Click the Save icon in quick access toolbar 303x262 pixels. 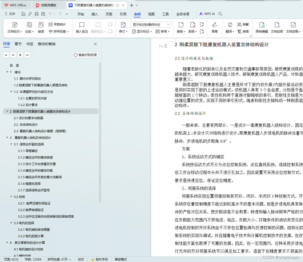click(23, 14)
